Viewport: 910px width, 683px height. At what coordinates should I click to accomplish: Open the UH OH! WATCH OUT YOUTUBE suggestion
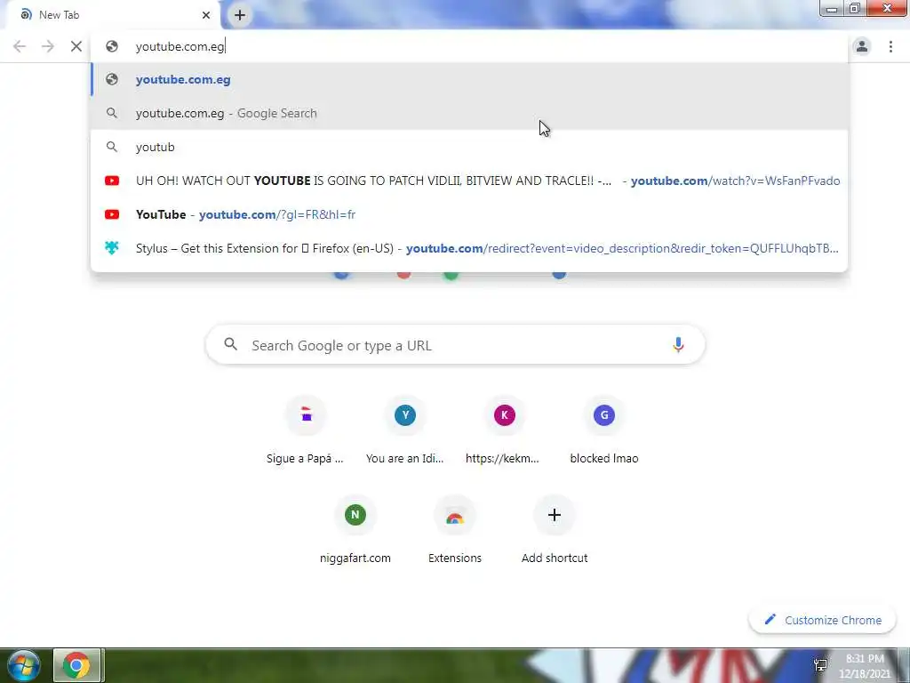(470, 181)
